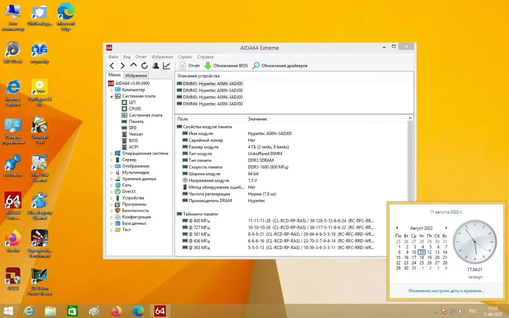
Task: Select DIMM2: Hypertec A06N-3ADJ00 entry
Action: coord(212,90)
